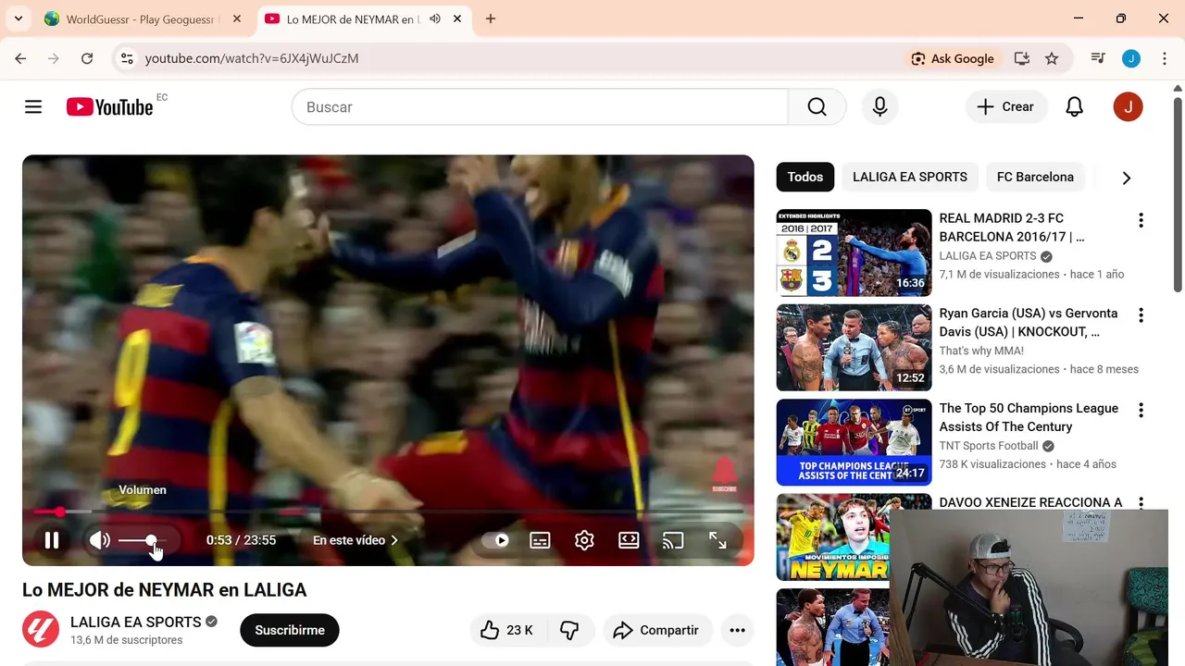Open the notifications bell
The image size is (1185, 666).
1074,107
